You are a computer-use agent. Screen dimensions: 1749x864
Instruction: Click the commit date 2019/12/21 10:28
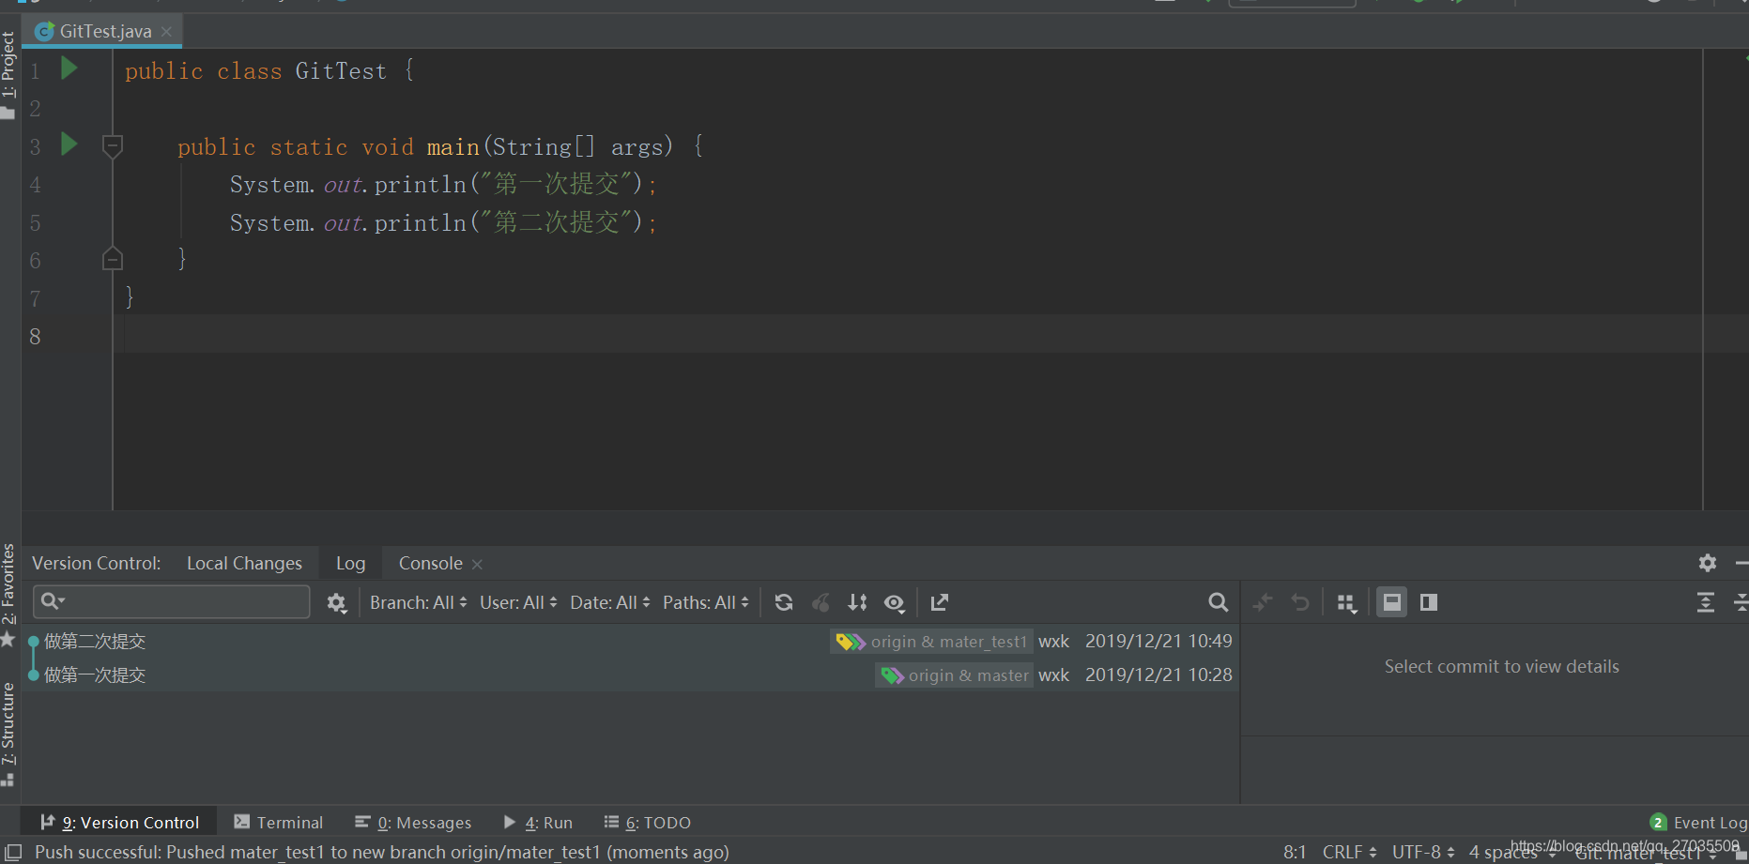[x=1158, y=675]
